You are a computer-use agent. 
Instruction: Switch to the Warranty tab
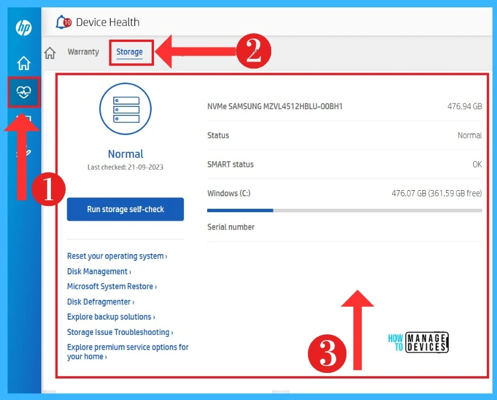[83, 51]
